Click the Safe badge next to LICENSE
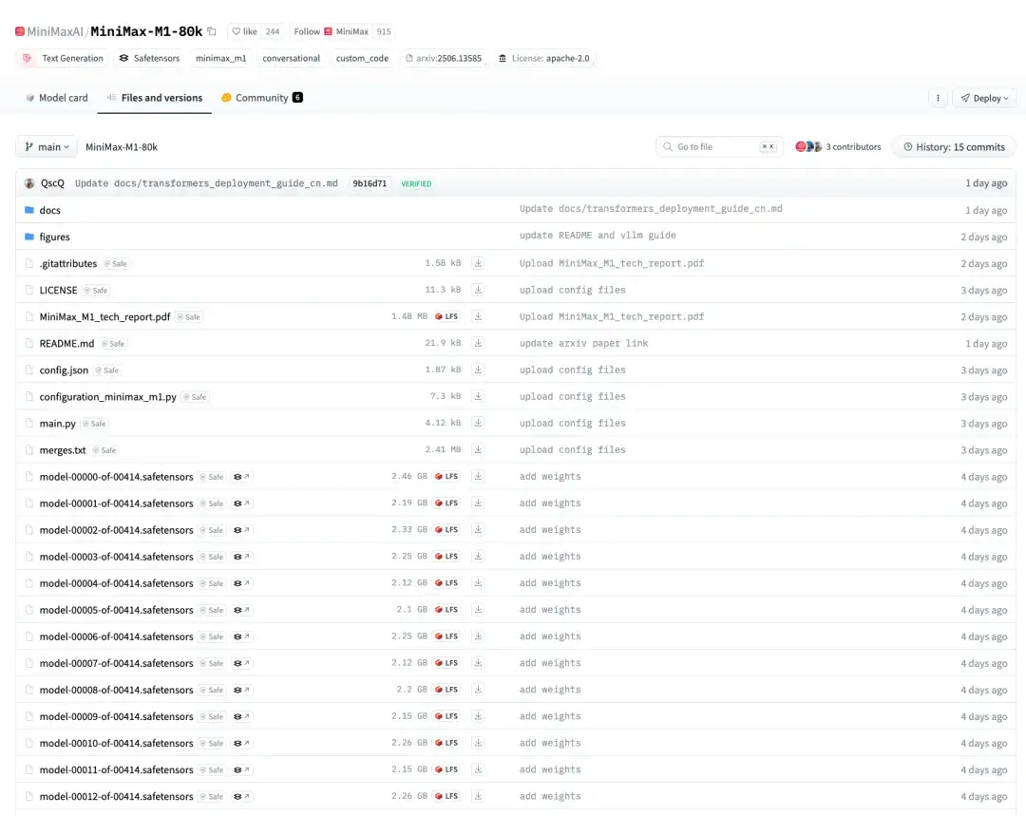Viewport: 1026px width, 816px height. (96, 291)
